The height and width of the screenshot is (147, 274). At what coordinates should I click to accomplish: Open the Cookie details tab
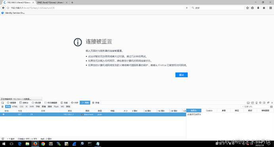point(209,111)
